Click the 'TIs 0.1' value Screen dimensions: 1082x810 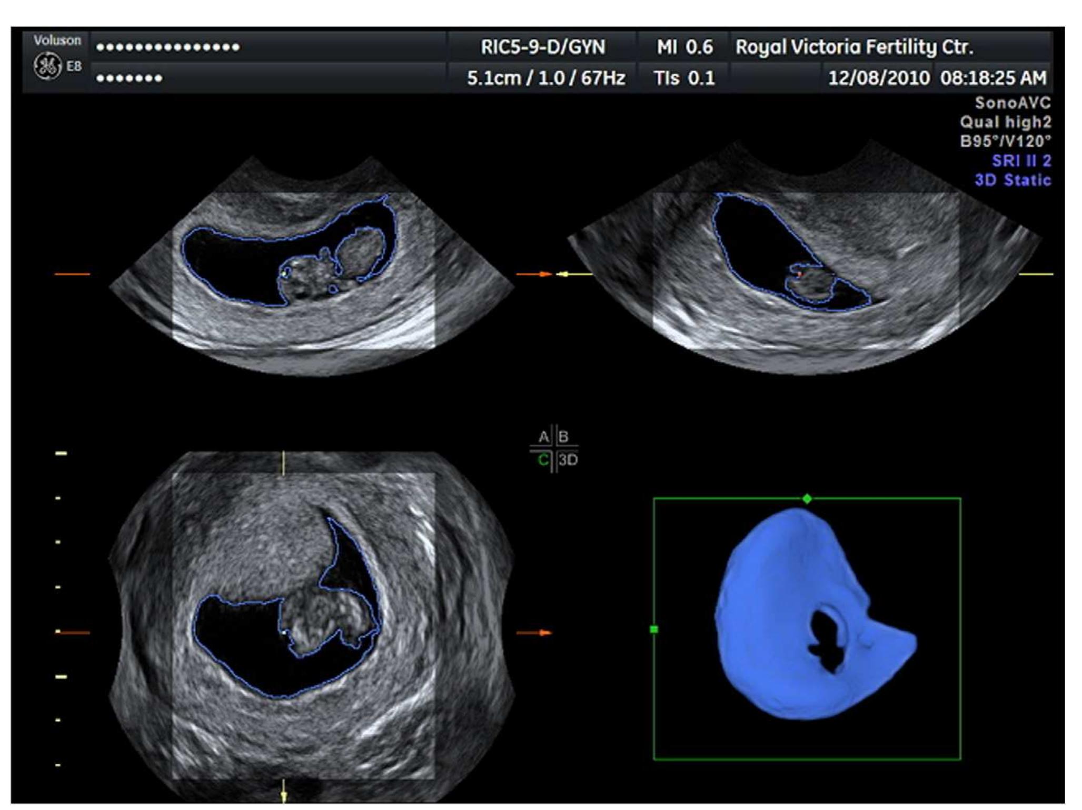click(x=684, y=78)
